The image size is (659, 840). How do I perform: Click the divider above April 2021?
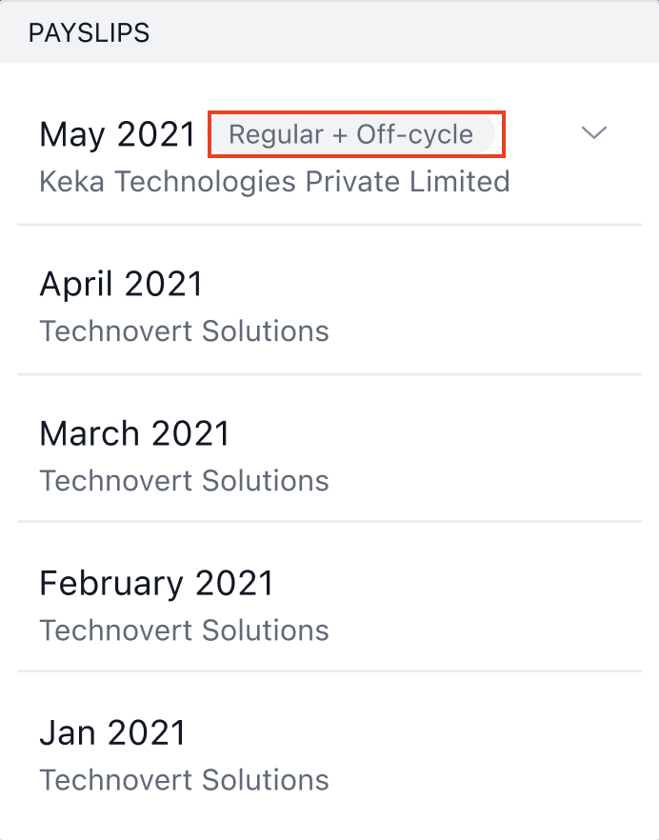(329, 225)
